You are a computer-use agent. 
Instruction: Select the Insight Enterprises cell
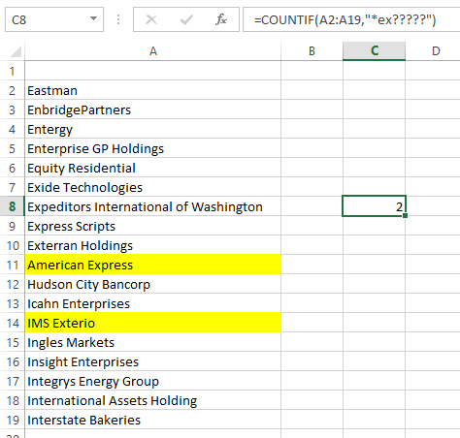153,361
